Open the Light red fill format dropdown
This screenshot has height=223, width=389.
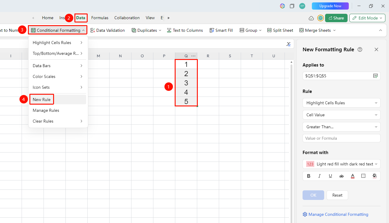pyautogui.click(x=342, y=164)
